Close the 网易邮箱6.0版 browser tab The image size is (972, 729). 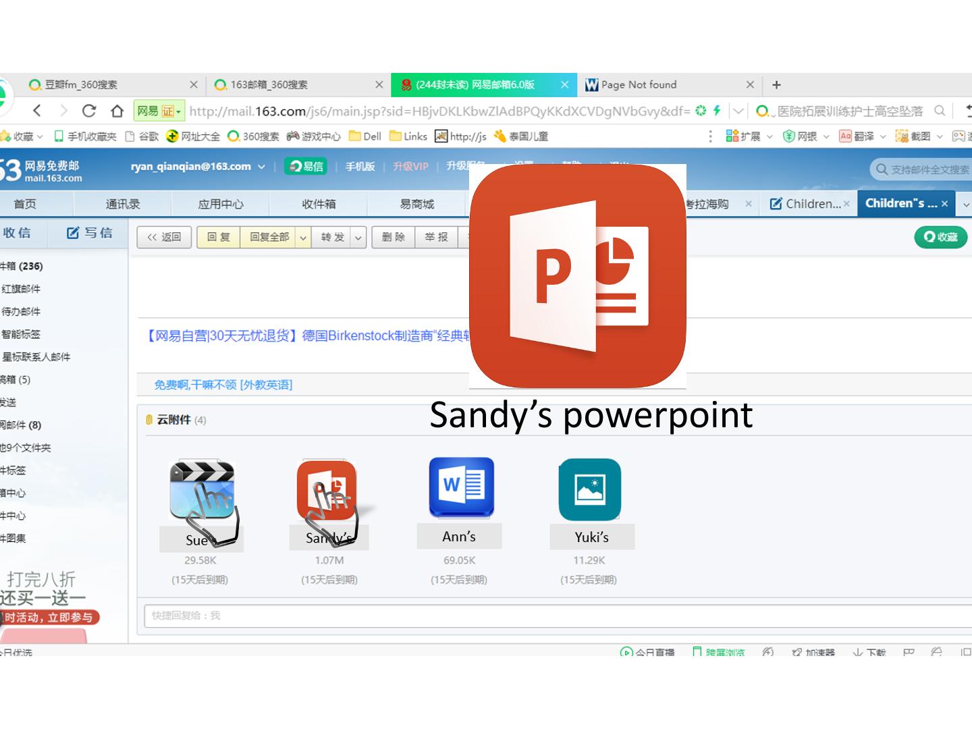pyautogui.click(x=564, y=84)
